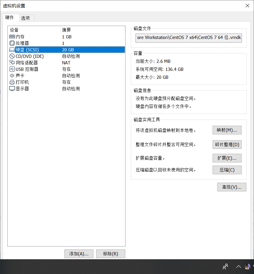Click the 设备 column header
The height and width of the screenshot is (274, 254).
click(34, 30)
